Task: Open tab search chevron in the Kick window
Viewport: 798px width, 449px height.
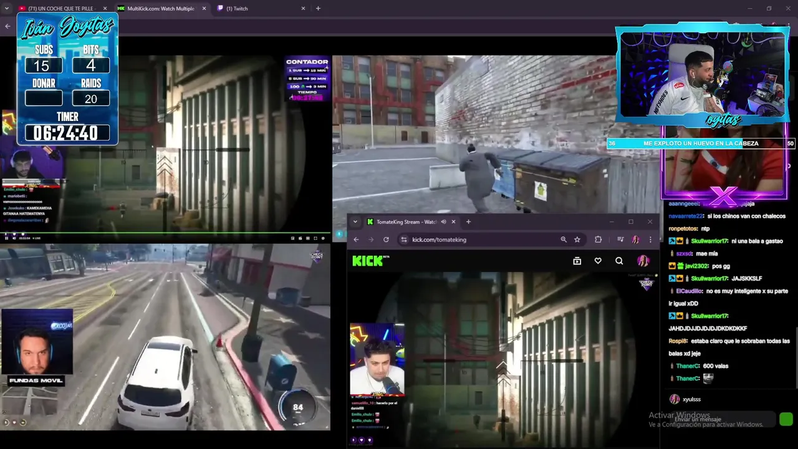Action: [355, 221]
